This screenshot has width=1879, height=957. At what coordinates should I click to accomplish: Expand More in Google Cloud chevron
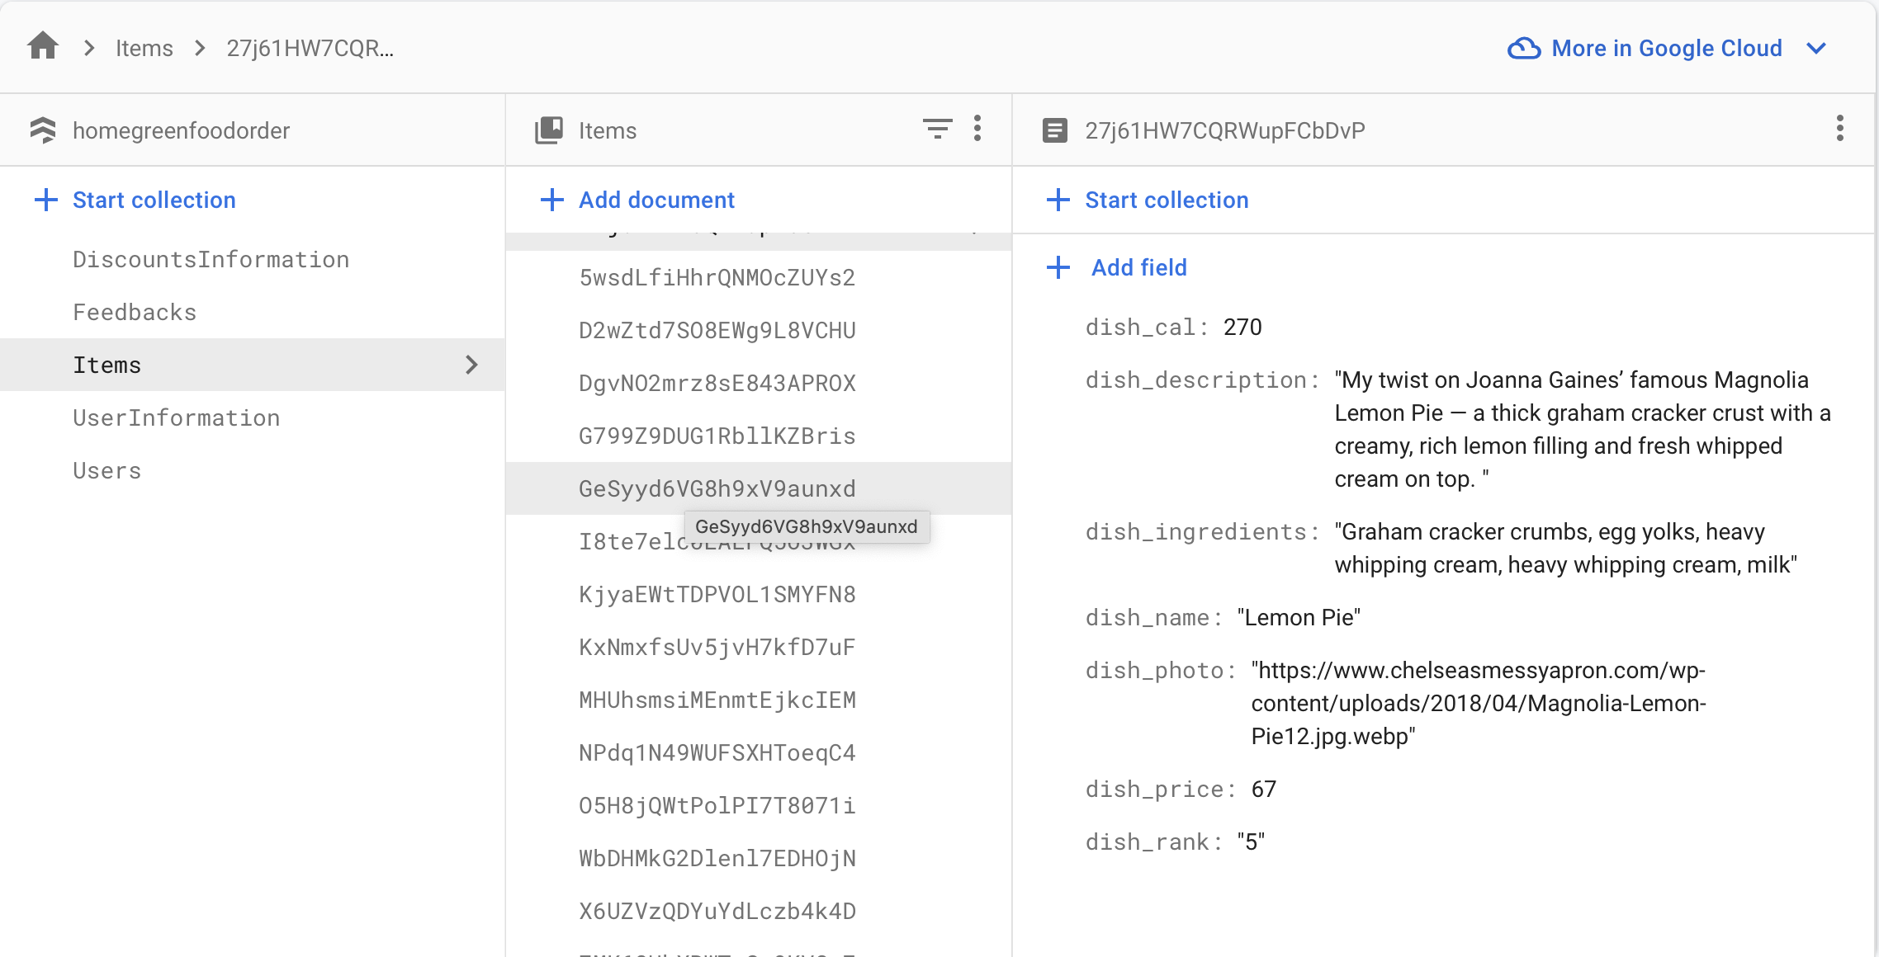[1816, 49]
